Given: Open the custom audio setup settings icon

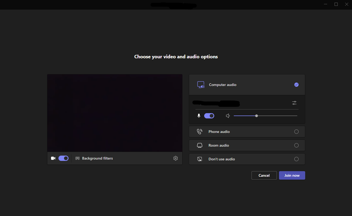Looking at the screenshot, I should pos(294,103).
